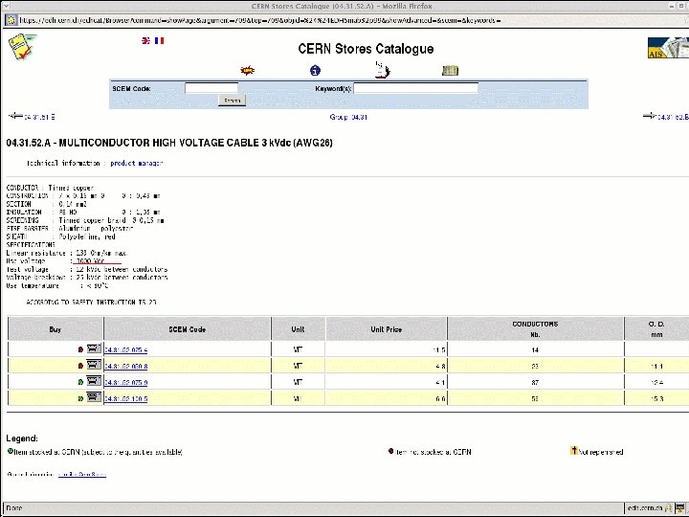Viewport: 689px width, 517px height.
Task: Click the 'O. D. mm' column header
Action: coord(656,328)
